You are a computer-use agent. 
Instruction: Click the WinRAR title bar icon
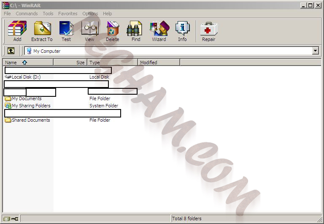pos(6,5)
